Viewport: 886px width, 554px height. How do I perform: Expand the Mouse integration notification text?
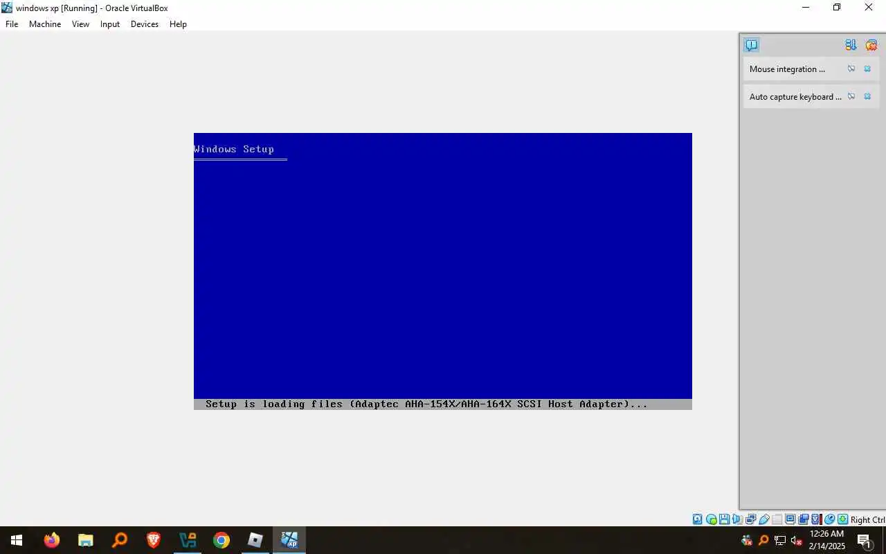[787, 69]
